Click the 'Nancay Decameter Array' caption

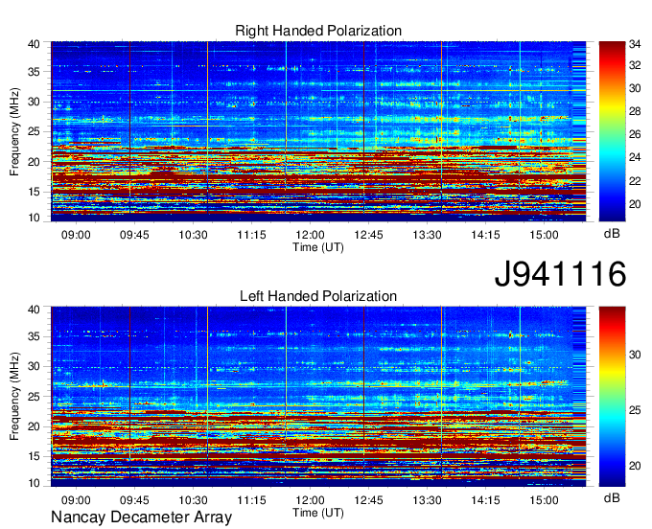click(x=141, y=517)
